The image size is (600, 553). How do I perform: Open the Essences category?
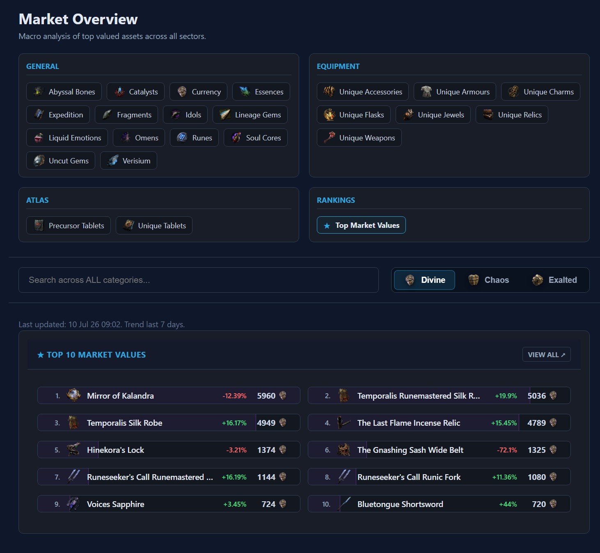(261, 92)
